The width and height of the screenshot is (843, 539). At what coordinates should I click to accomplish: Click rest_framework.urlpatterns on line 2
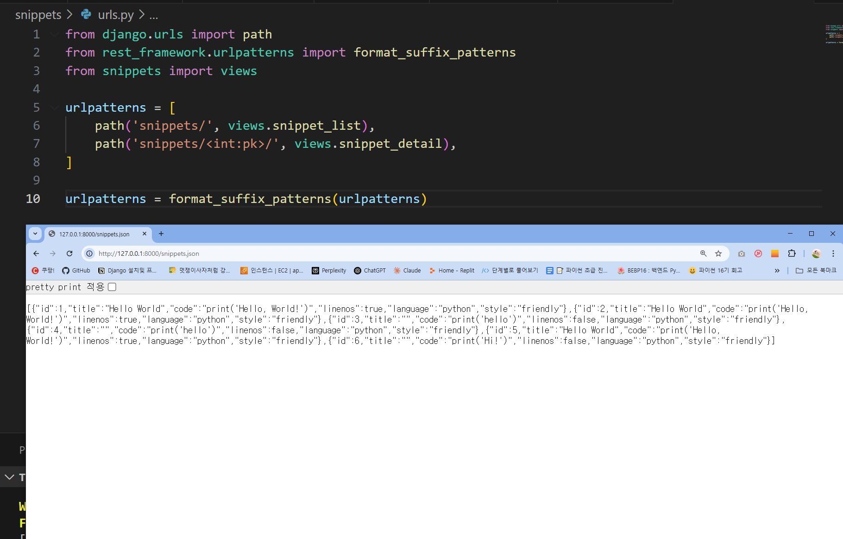coord(198,52)
